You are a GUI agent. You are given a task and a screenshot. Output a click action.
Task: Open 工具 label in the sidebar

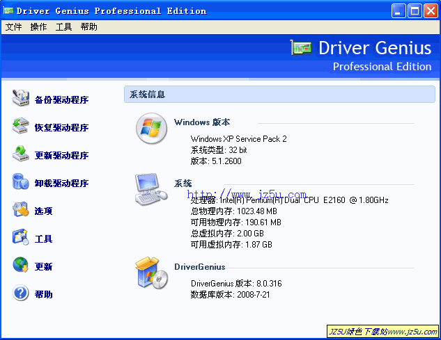44,239
